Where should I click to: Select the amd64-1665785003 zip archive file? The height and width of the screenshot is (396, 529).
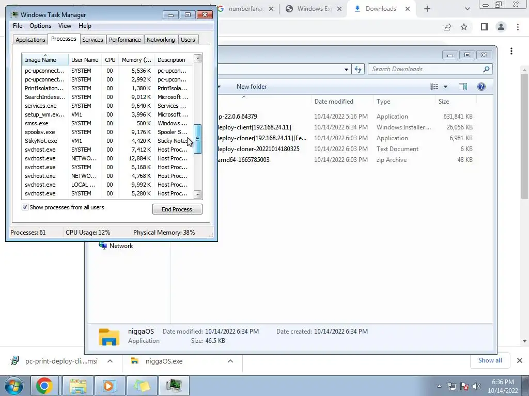point(346,160)
